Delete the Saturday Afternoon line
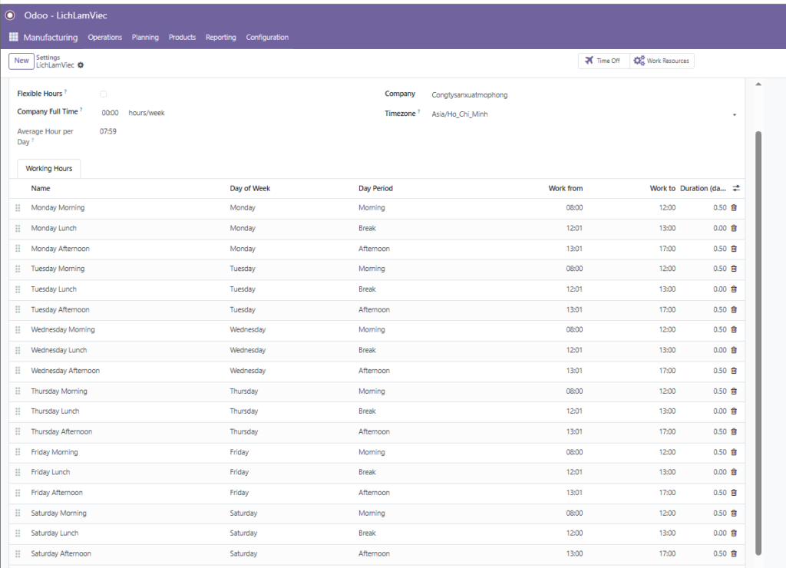The width and height of the screenshot is (786, 568). 733,553
